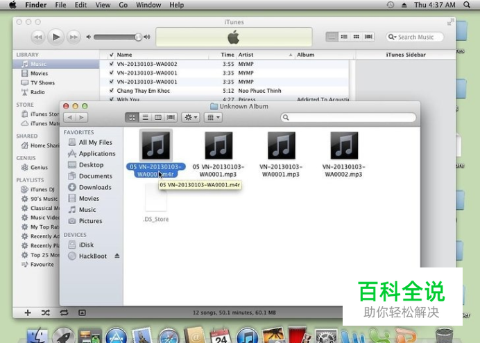Adjust the iTunes volume slider knob

(138, 37)
